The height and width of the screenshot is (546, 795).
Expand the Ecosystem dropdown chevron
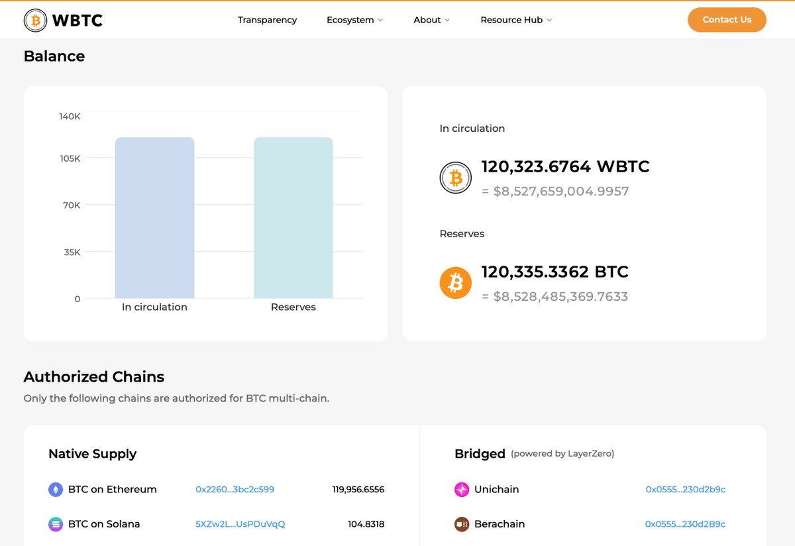click(380, 21)
